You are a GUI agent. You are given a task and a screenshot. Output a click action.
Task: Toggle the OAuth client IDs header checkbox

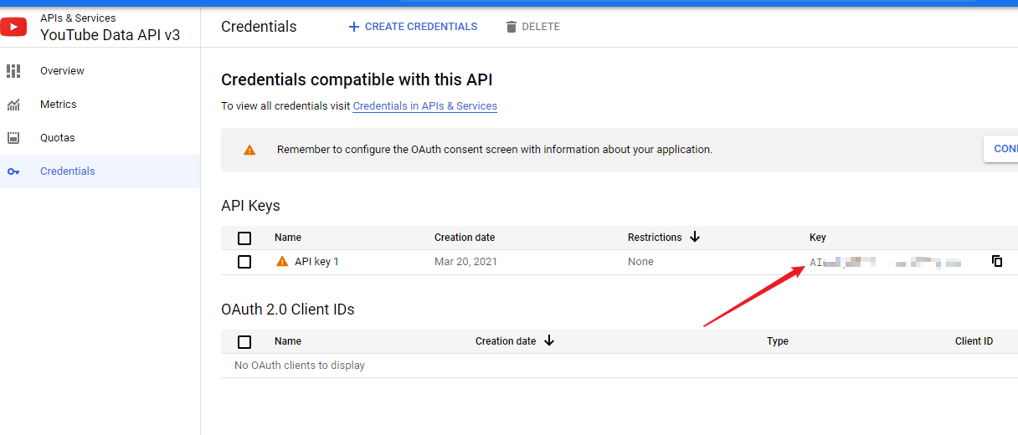click(x=244, y=341)
